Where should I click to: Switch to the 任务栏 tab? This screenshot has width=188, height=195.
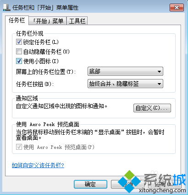(17, 20)
